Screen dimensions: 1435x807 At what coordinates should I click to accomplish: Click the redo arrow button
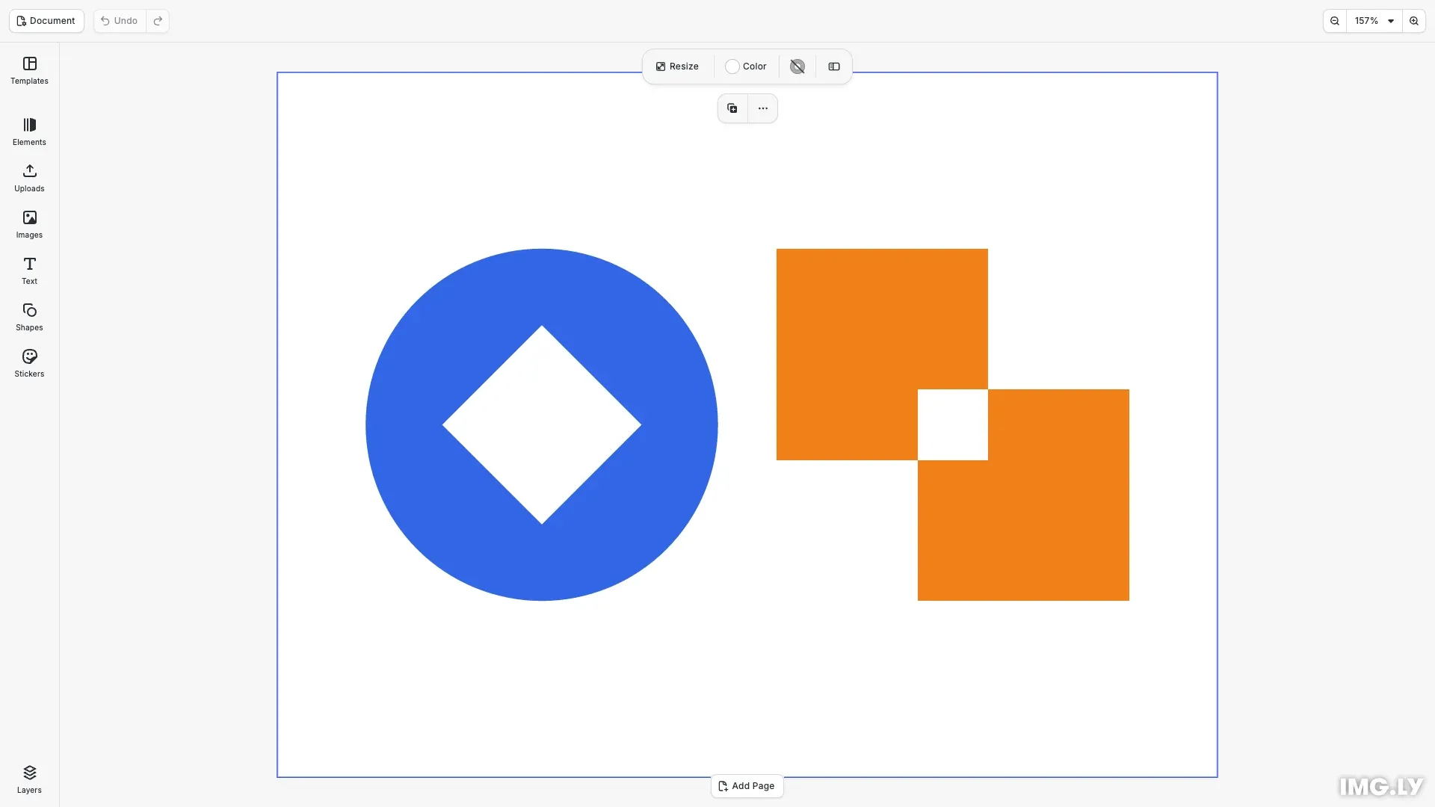tap(158, 21)
